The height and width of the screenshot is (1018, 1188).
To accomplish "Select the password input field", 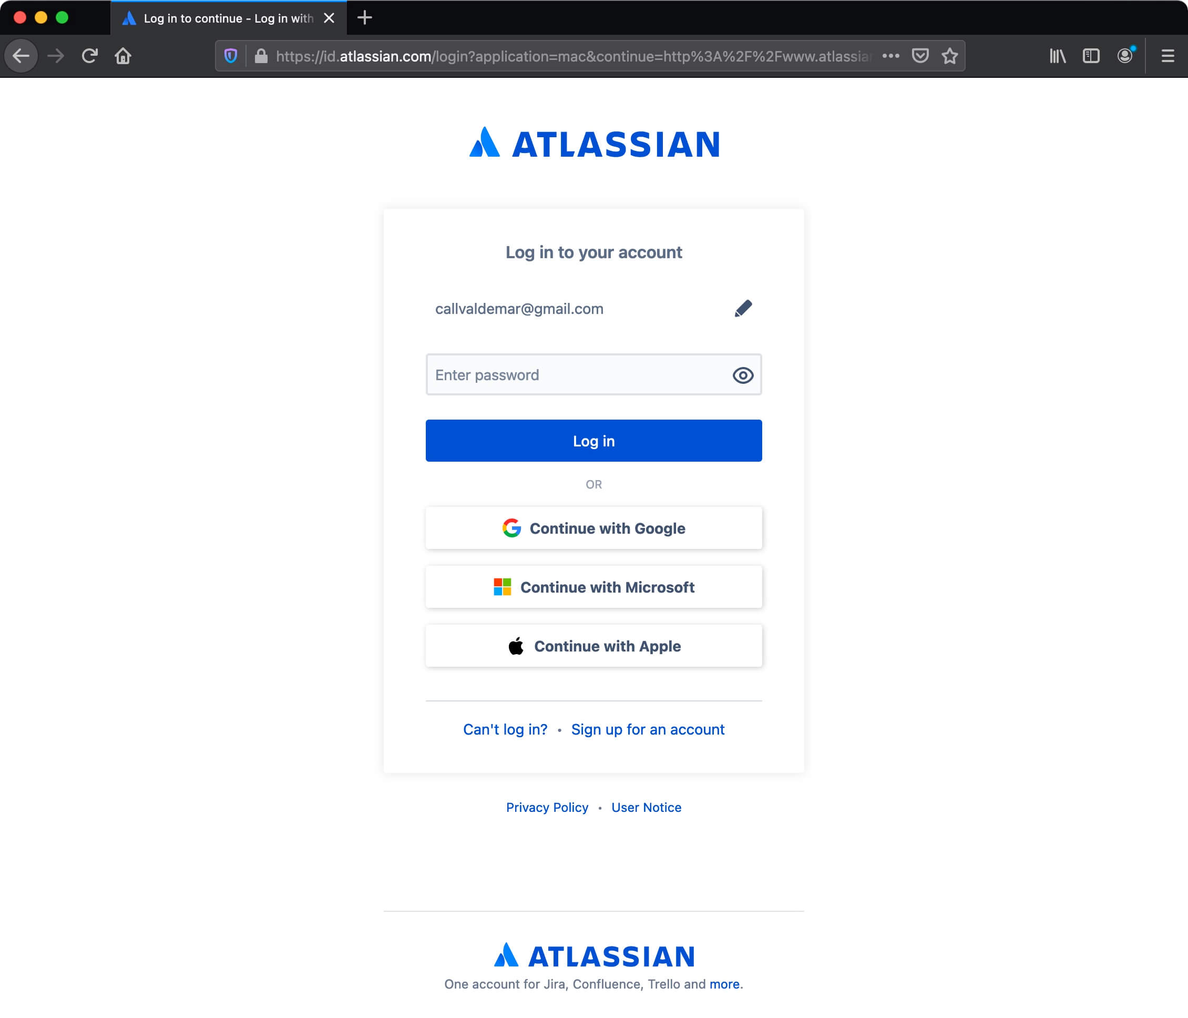I will coord(593,375).
